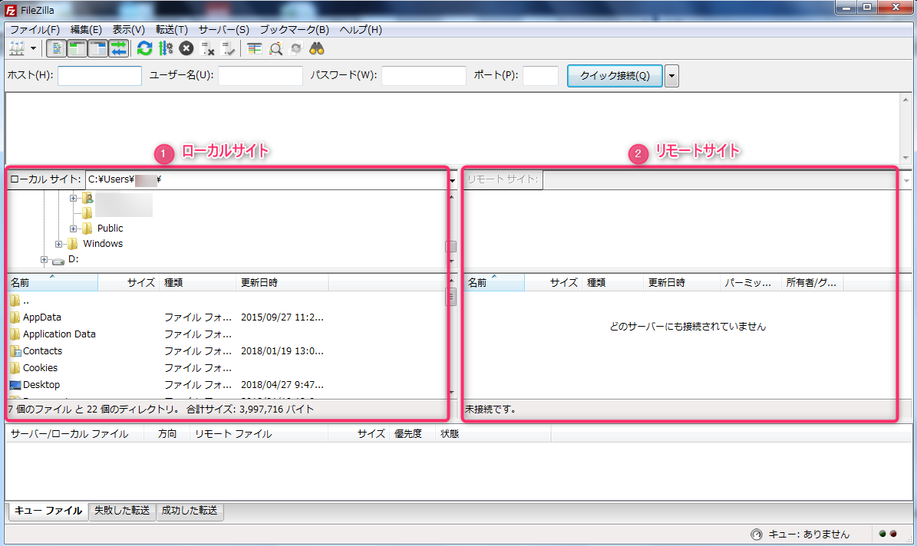Click the サーバー/ローカル ファイル queue column header
The image size is (917, 546).
75,434
